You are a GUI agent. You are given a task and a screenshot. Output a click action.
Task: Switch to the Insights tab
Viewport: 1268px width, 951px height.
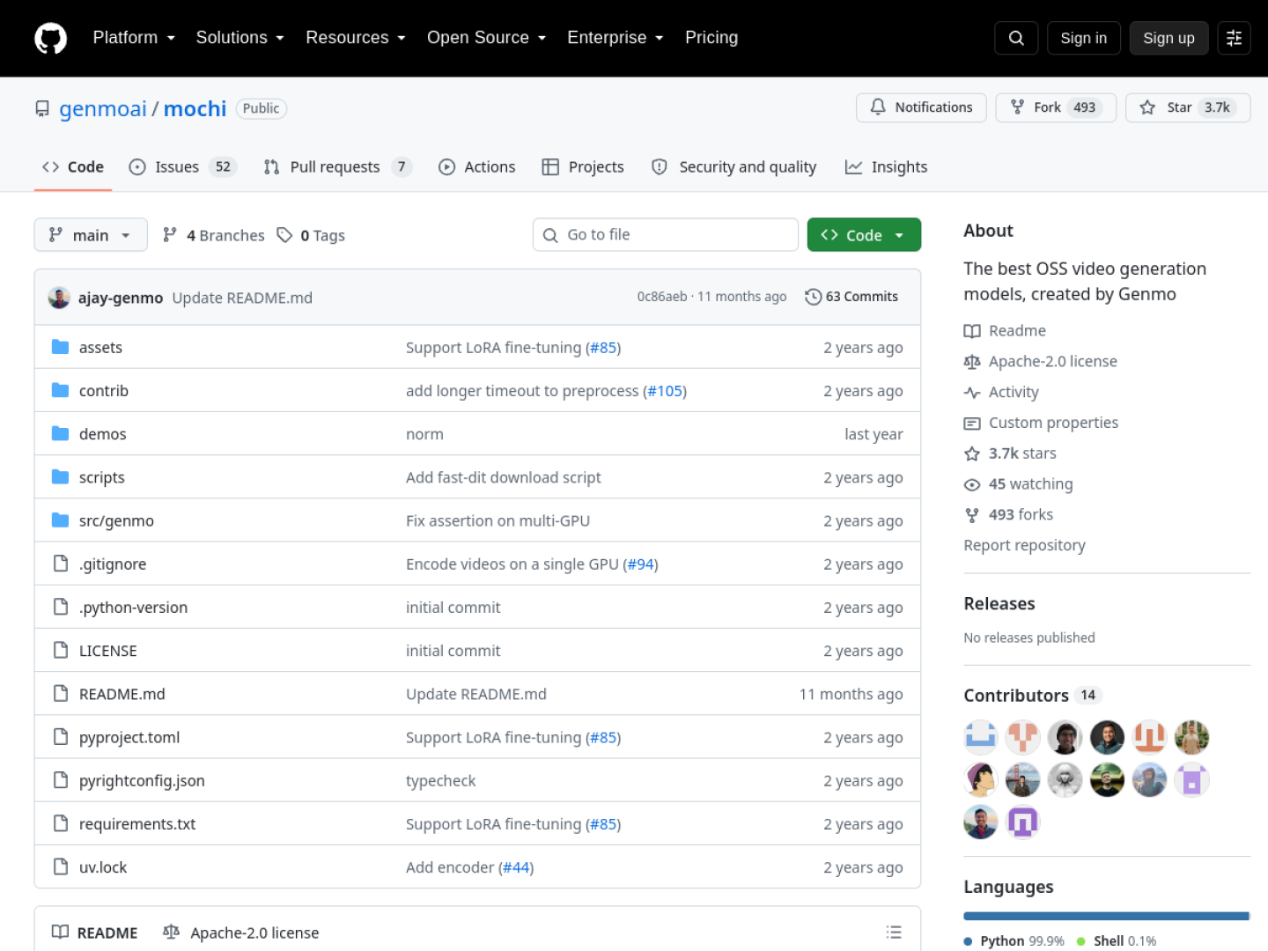886,167
